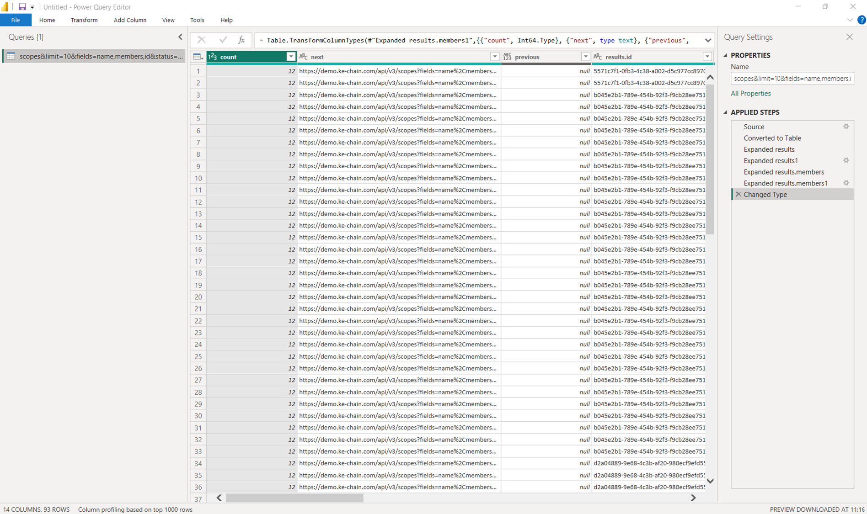Open settings gear for Expanded results1 step
This screenshot has height=514, width=867.
tap(846, 160)
